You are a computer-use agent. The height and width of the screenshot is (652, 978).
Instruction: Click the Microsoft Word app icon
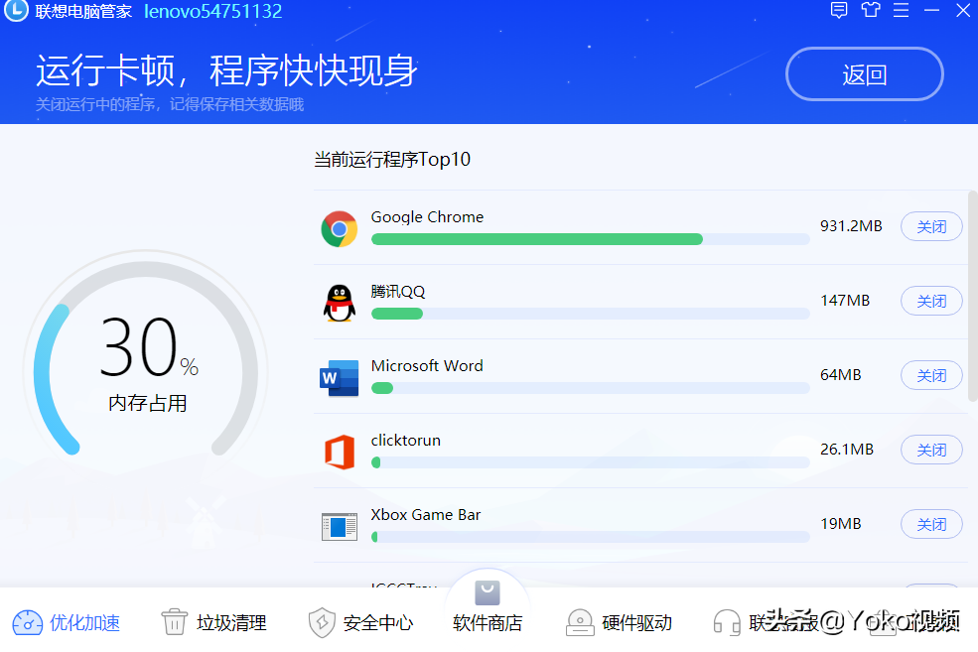[340, 378]
